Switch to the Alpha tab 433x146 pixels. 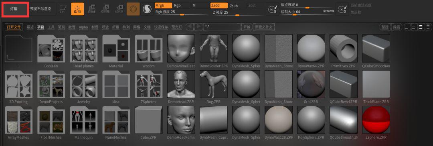point(83,27)
